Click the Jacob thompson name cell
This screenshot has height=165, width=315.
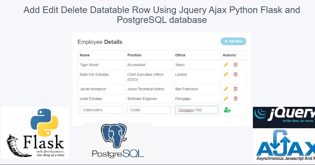tap(101, 89)
